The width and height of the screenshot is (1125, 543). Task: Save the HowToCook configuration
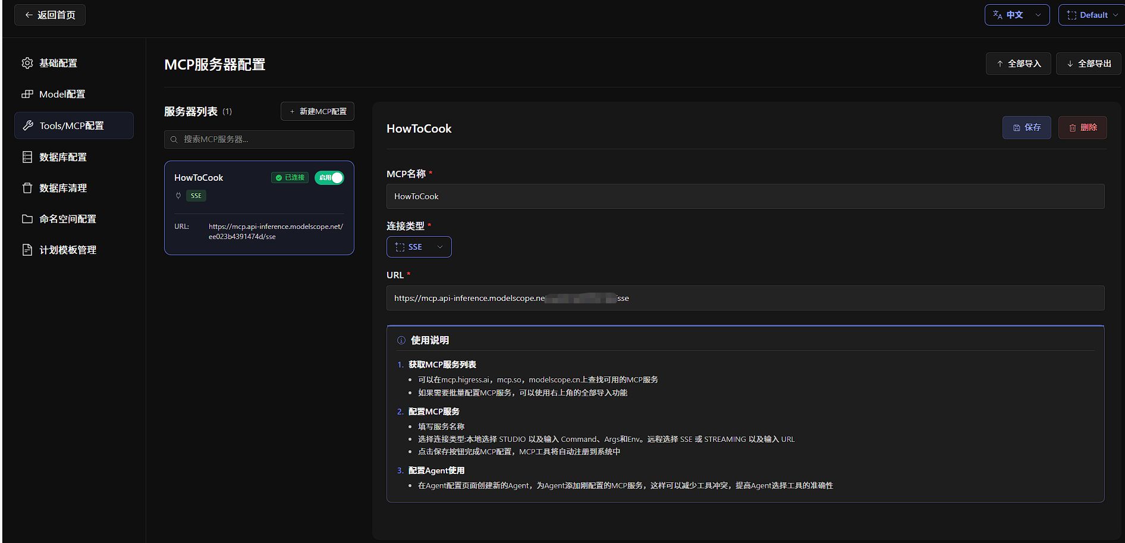pos(1027,128)
